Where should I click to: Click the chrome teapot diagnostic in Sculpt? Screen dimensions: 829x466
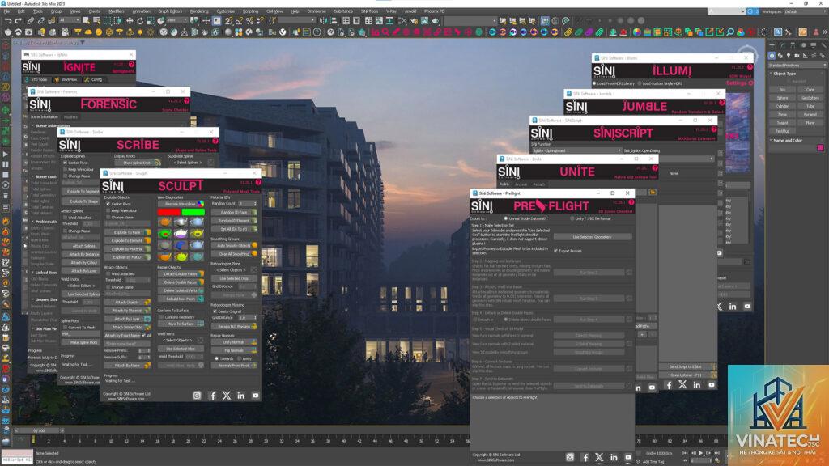(181, 222)
